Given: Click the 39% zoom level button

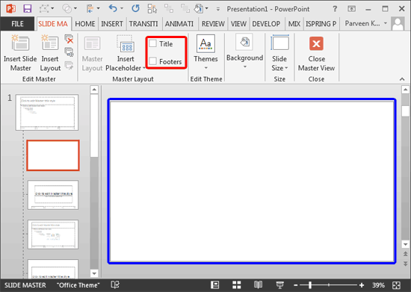Looking at the screenshot, I should click(378, 285).
